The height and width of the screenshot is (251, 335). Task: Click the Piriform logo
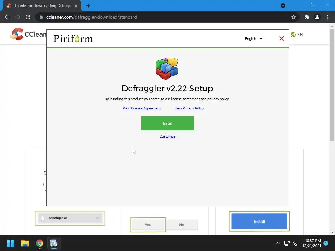73,39
